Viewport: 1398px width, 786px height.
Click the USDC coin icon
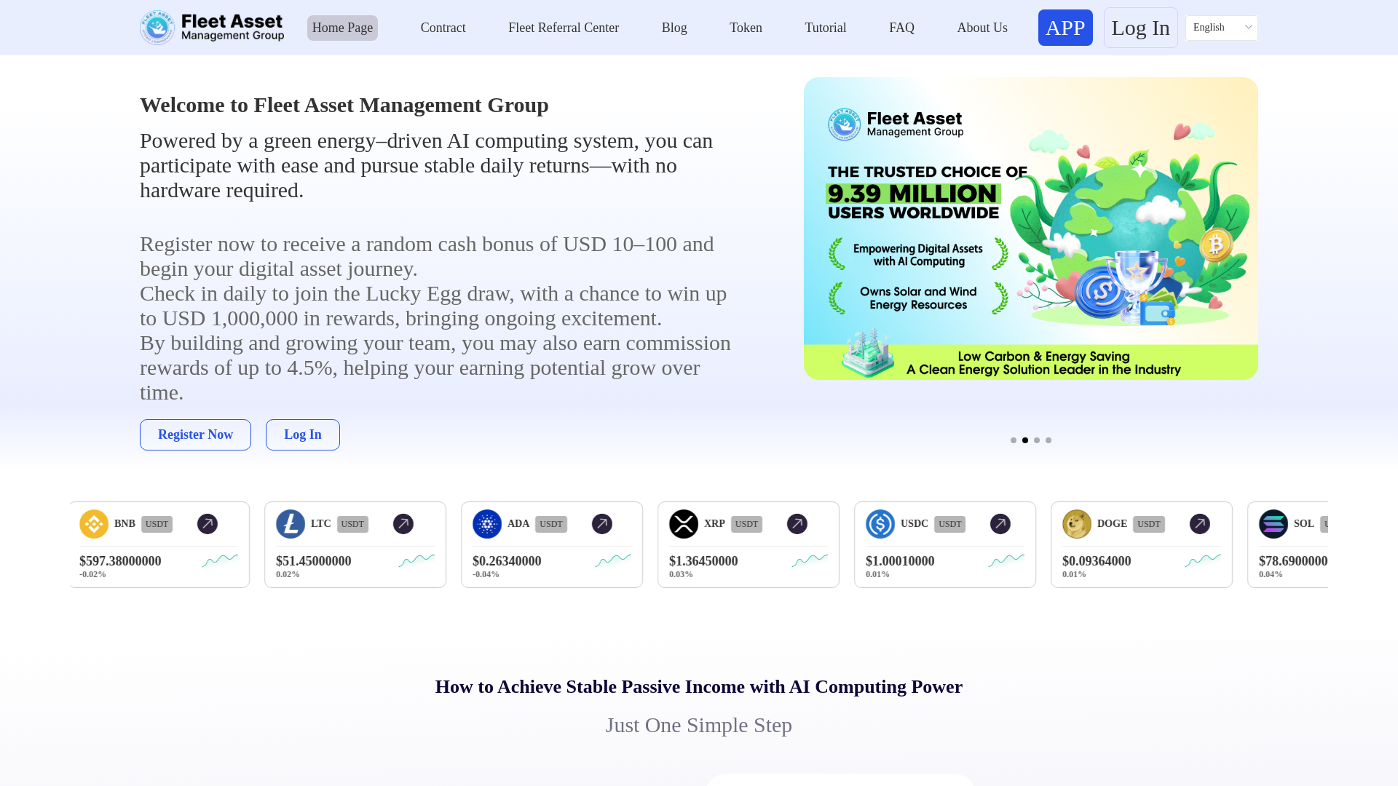880,524
